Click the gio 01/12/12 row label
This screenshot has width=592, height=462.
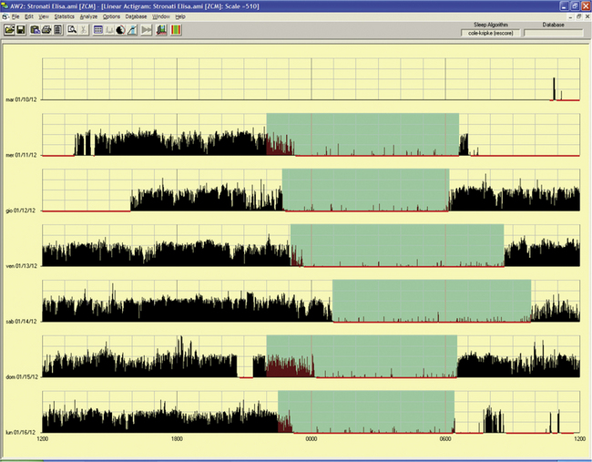point(21,210)
